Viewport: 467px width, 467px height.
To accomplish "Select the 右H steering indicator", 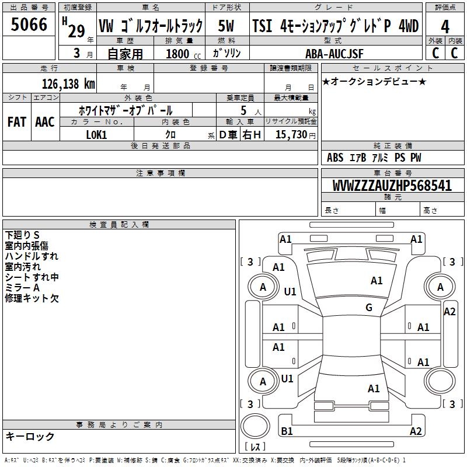I will point(252,135).
